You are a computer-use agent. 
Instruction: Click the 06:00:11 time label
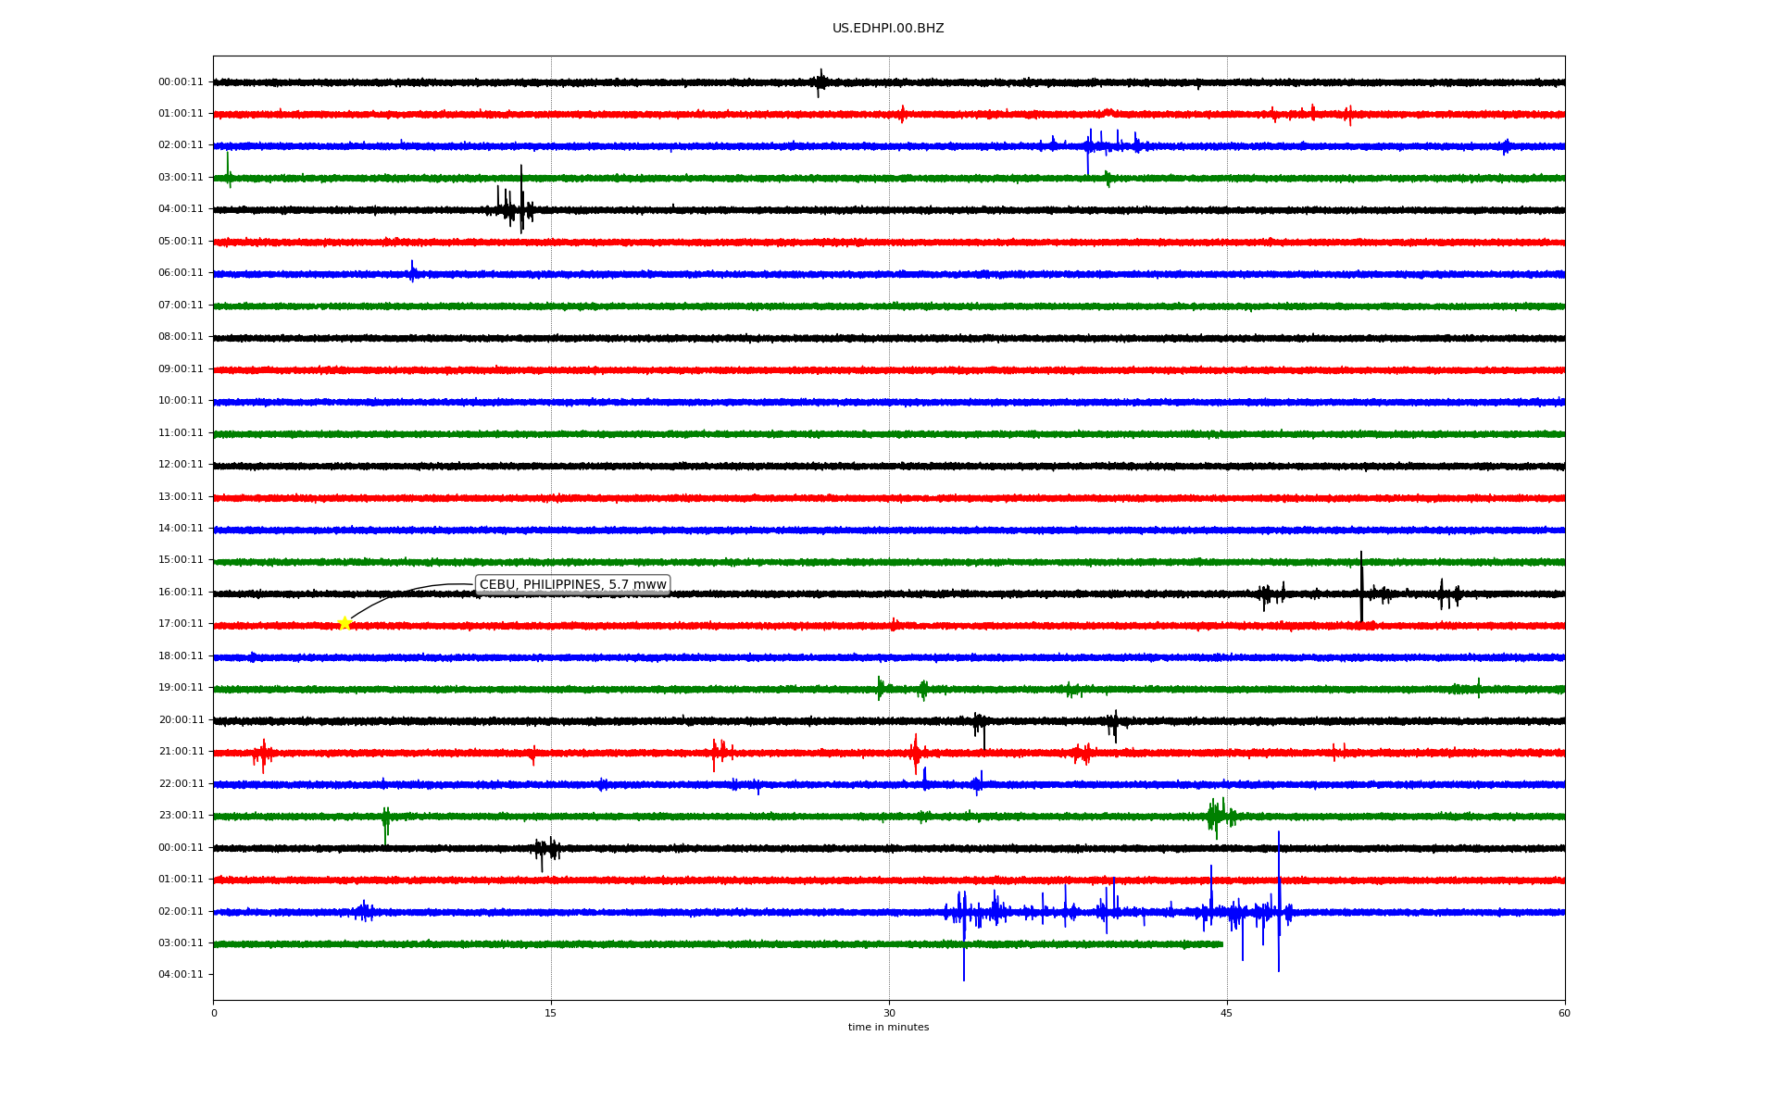pyautogui.click(x=181, y=272)
